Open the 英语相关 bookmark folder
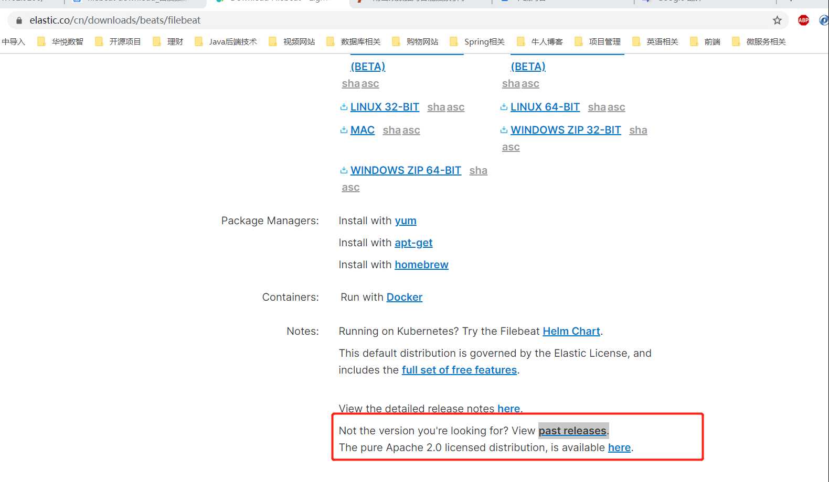The image size is (829, 482). (x=655, y=41)
